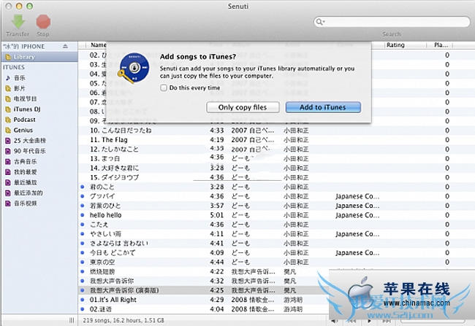
Task: Open the 25 大金曲榜 smart playlist
Action: [29, 140]
